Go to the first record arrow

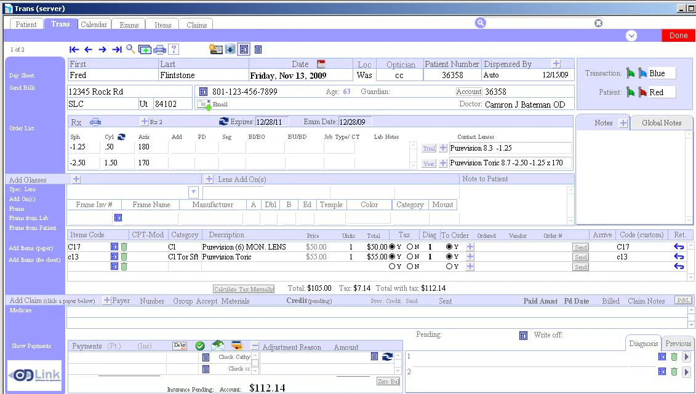[74, 50]
